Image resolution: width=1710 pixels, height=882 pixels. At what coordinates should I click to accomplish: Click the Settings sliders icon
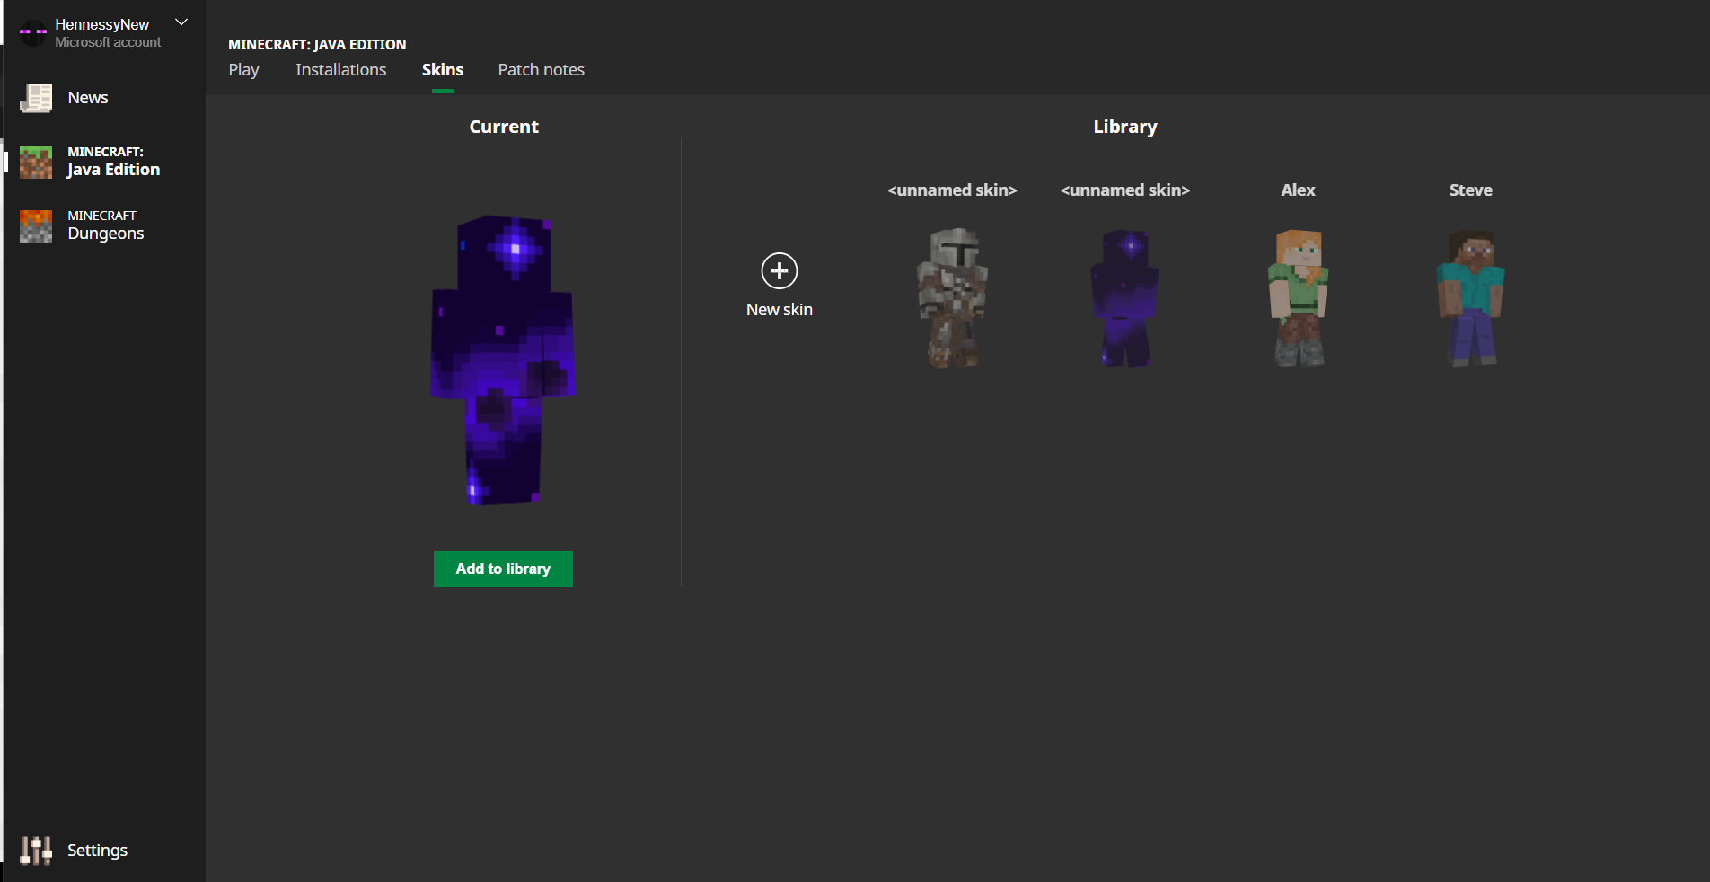pos(36,850)
